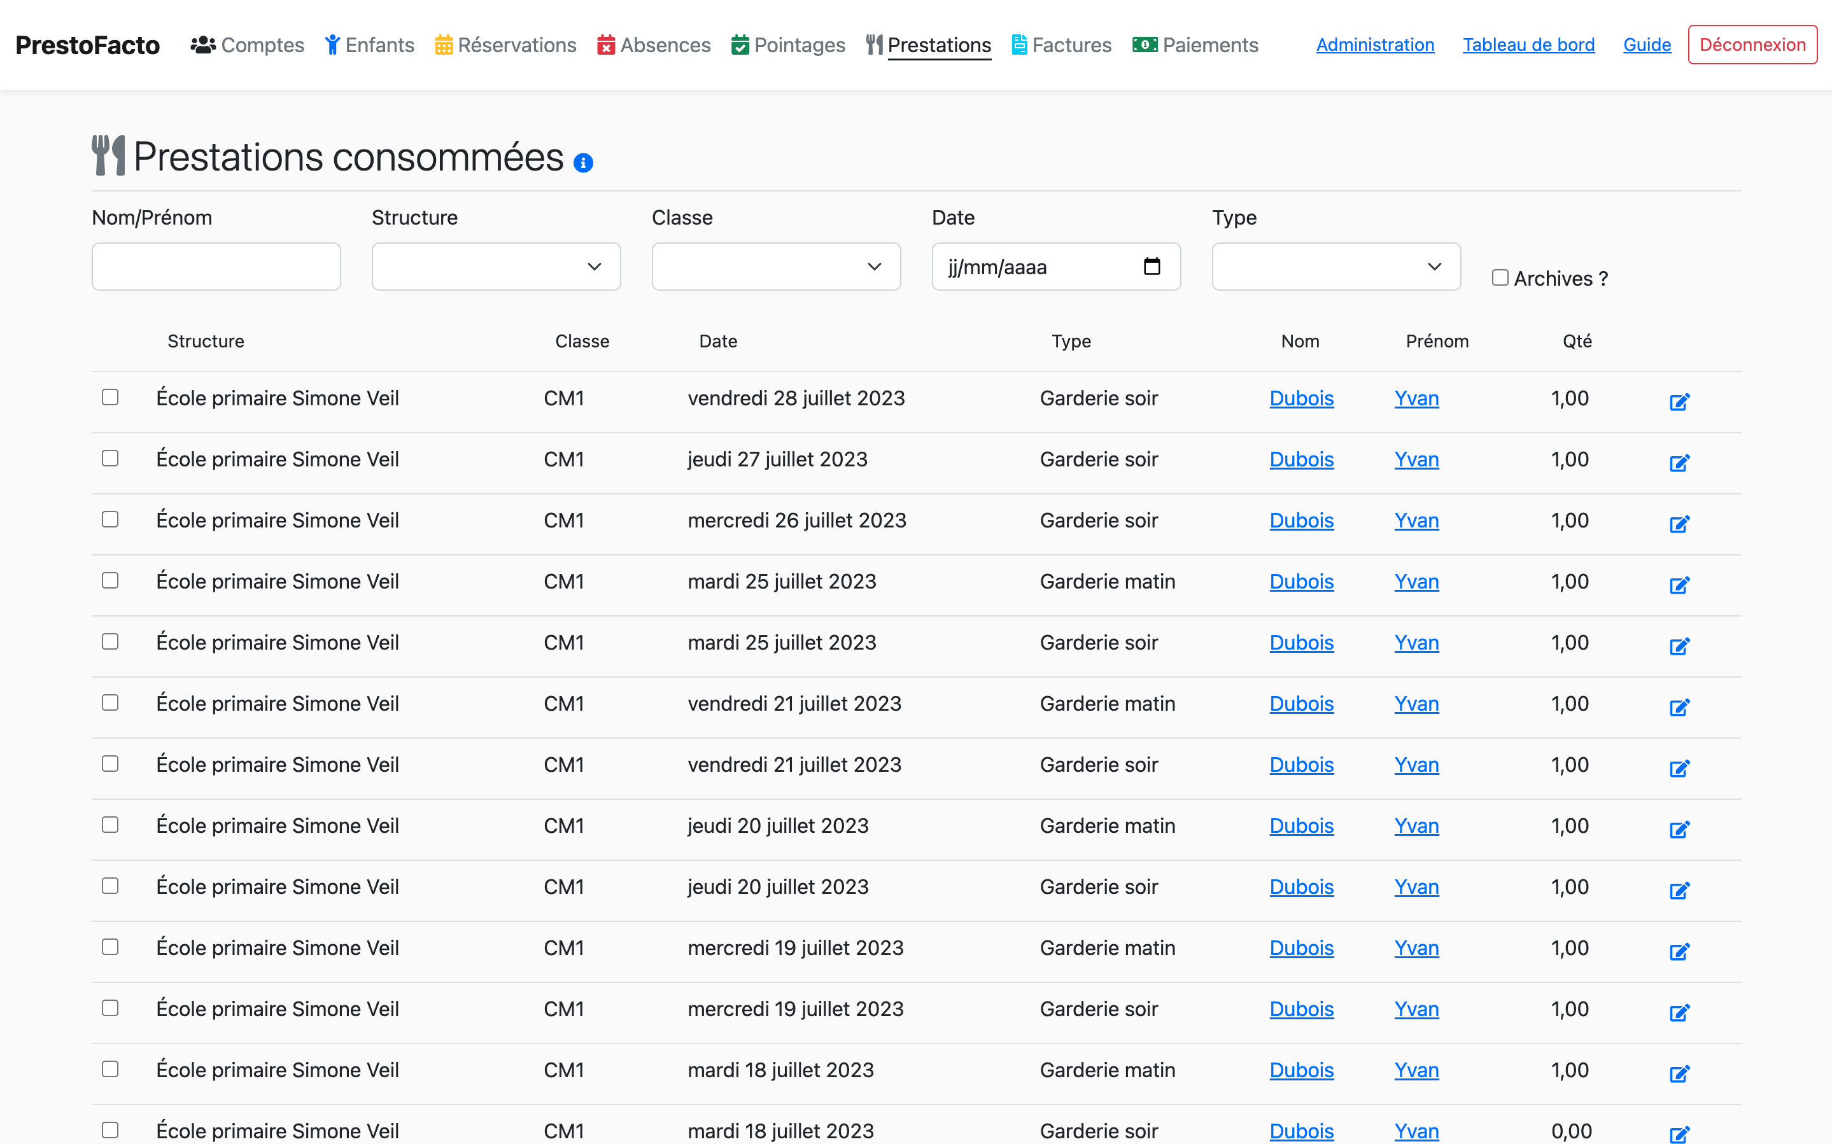
Task: Enable the Archives checkbox
Action: pyautogui.click(x=1500, y=277)
